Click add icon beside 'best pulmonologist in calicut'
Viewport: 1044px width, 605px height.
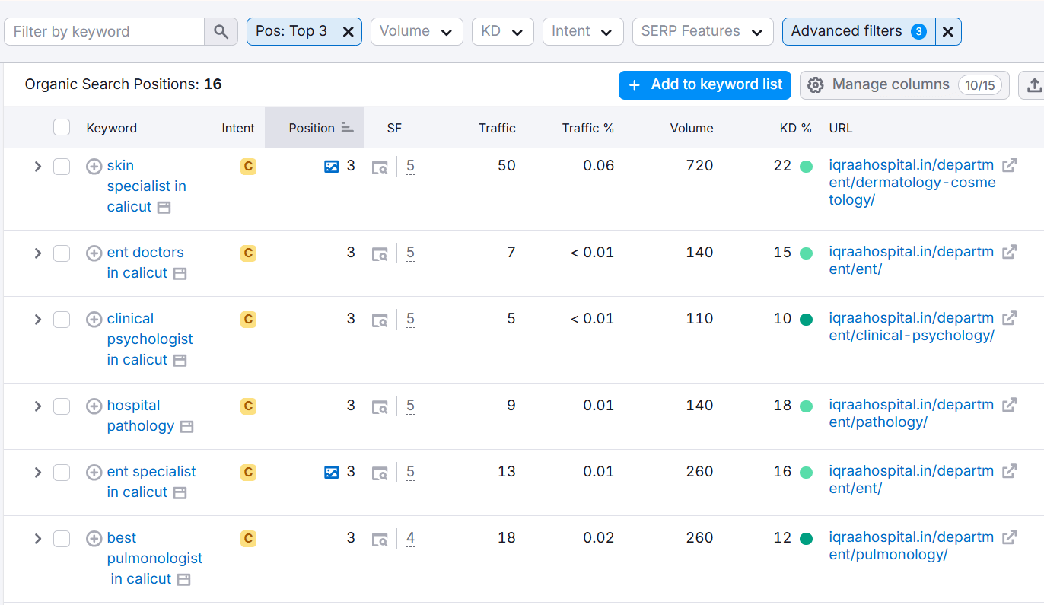coord(94,539)
